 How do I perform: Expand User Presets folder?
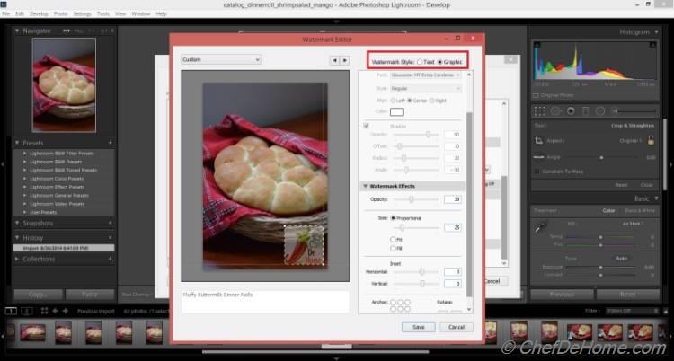pos(25,212)
